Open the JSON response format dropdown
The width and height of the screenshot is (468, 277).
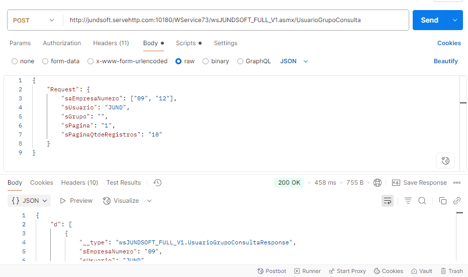[x=30, y=201]
